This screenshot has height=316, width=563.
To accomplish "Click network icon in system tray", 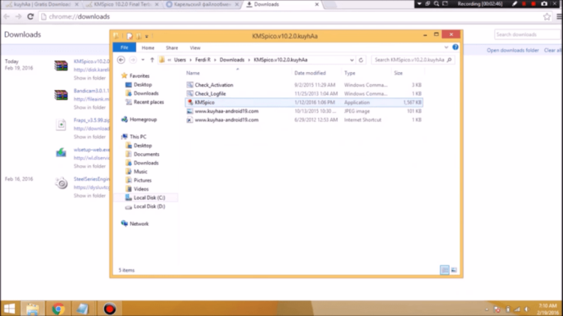I will tap(517, 309).
